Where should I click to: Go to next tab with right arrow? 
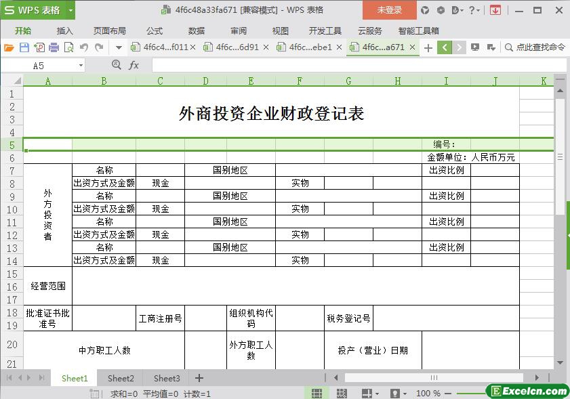[459, 47]
